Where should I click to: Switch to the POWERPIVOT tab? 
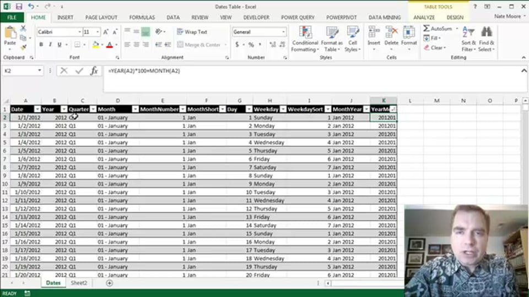341,17
